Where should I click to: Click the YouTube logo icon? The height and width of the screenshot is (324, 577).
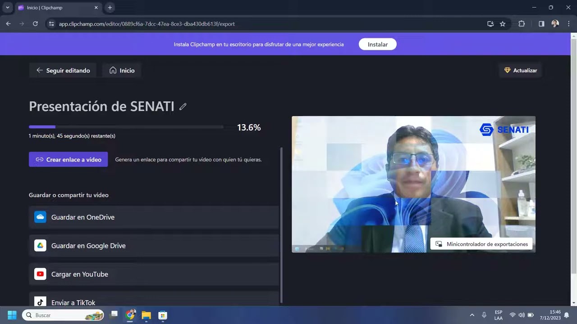pyautogui.click(x=40, y=274)
